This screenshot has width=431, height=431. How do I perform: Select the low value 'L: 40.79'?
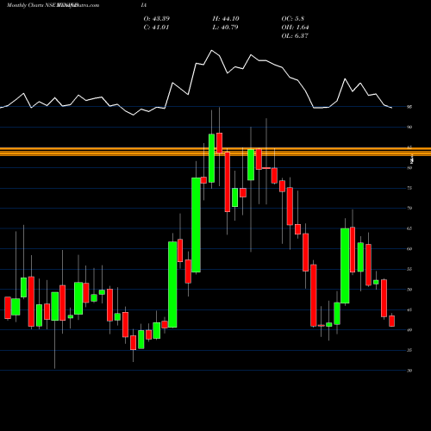[225, 28]
